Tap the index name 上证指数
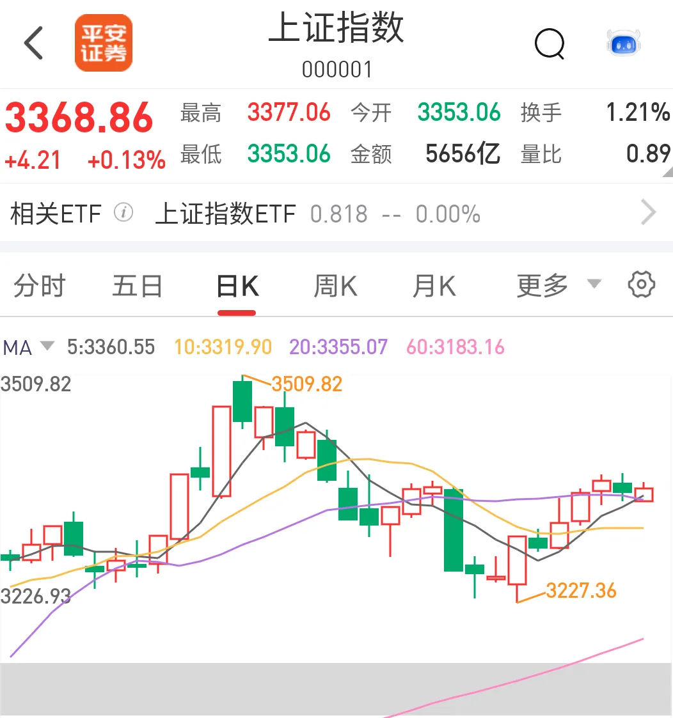Image resolution: width=673 pixels, height=718 pixels. (x=336, y=29)
